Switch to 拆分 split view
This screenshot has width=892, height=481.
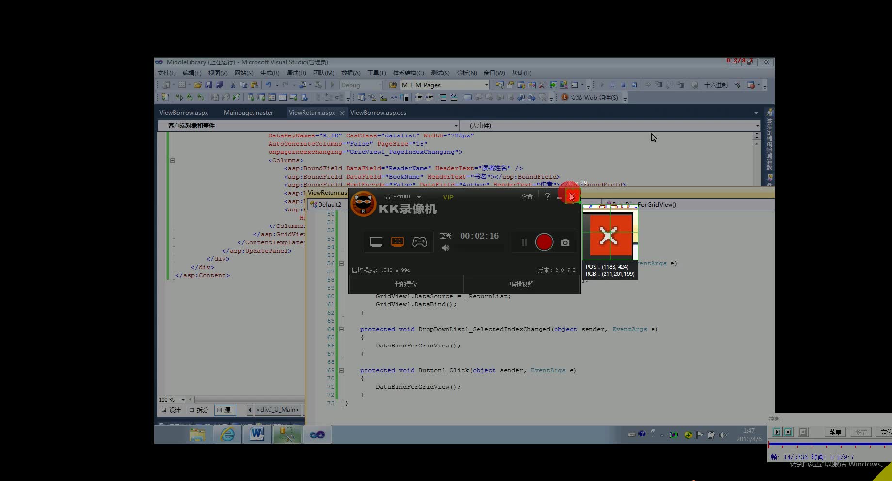tap(199, 410)
